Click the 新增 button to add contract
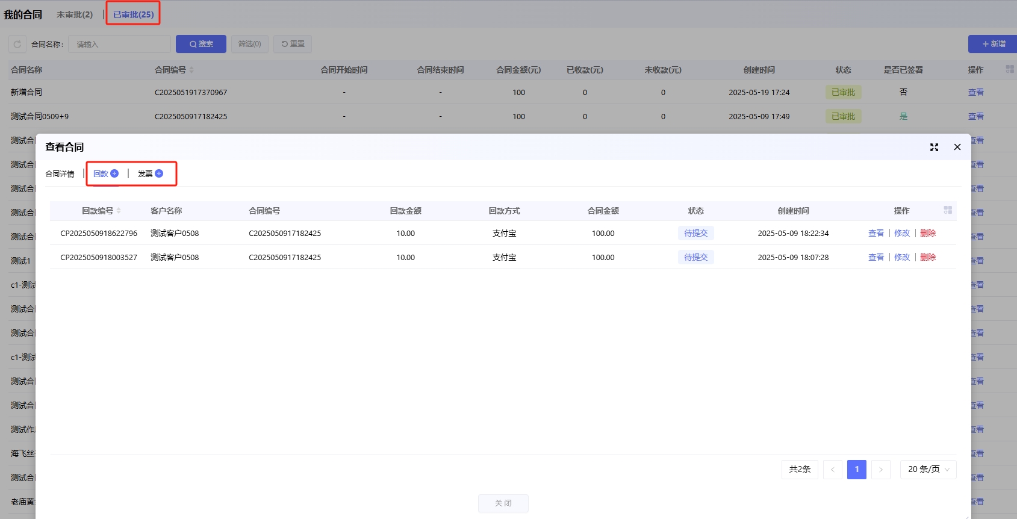1017x519 pixels. coord(994,44)
